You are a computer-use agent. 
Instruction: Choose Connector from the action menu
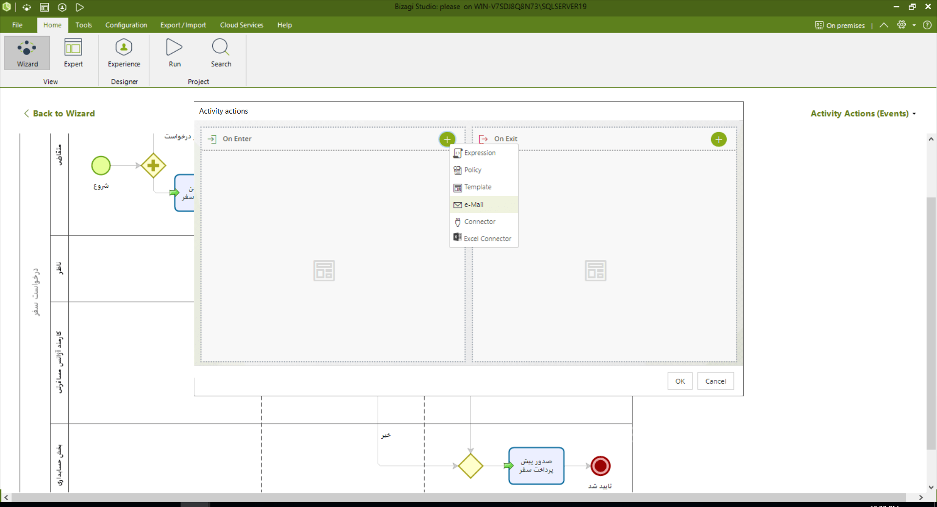coord(484,222)
